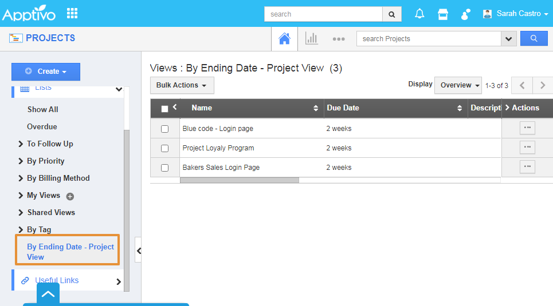Toggle the select-all header checkbox
This screenshot has width=553, height=306.
(x=165, y=109)
